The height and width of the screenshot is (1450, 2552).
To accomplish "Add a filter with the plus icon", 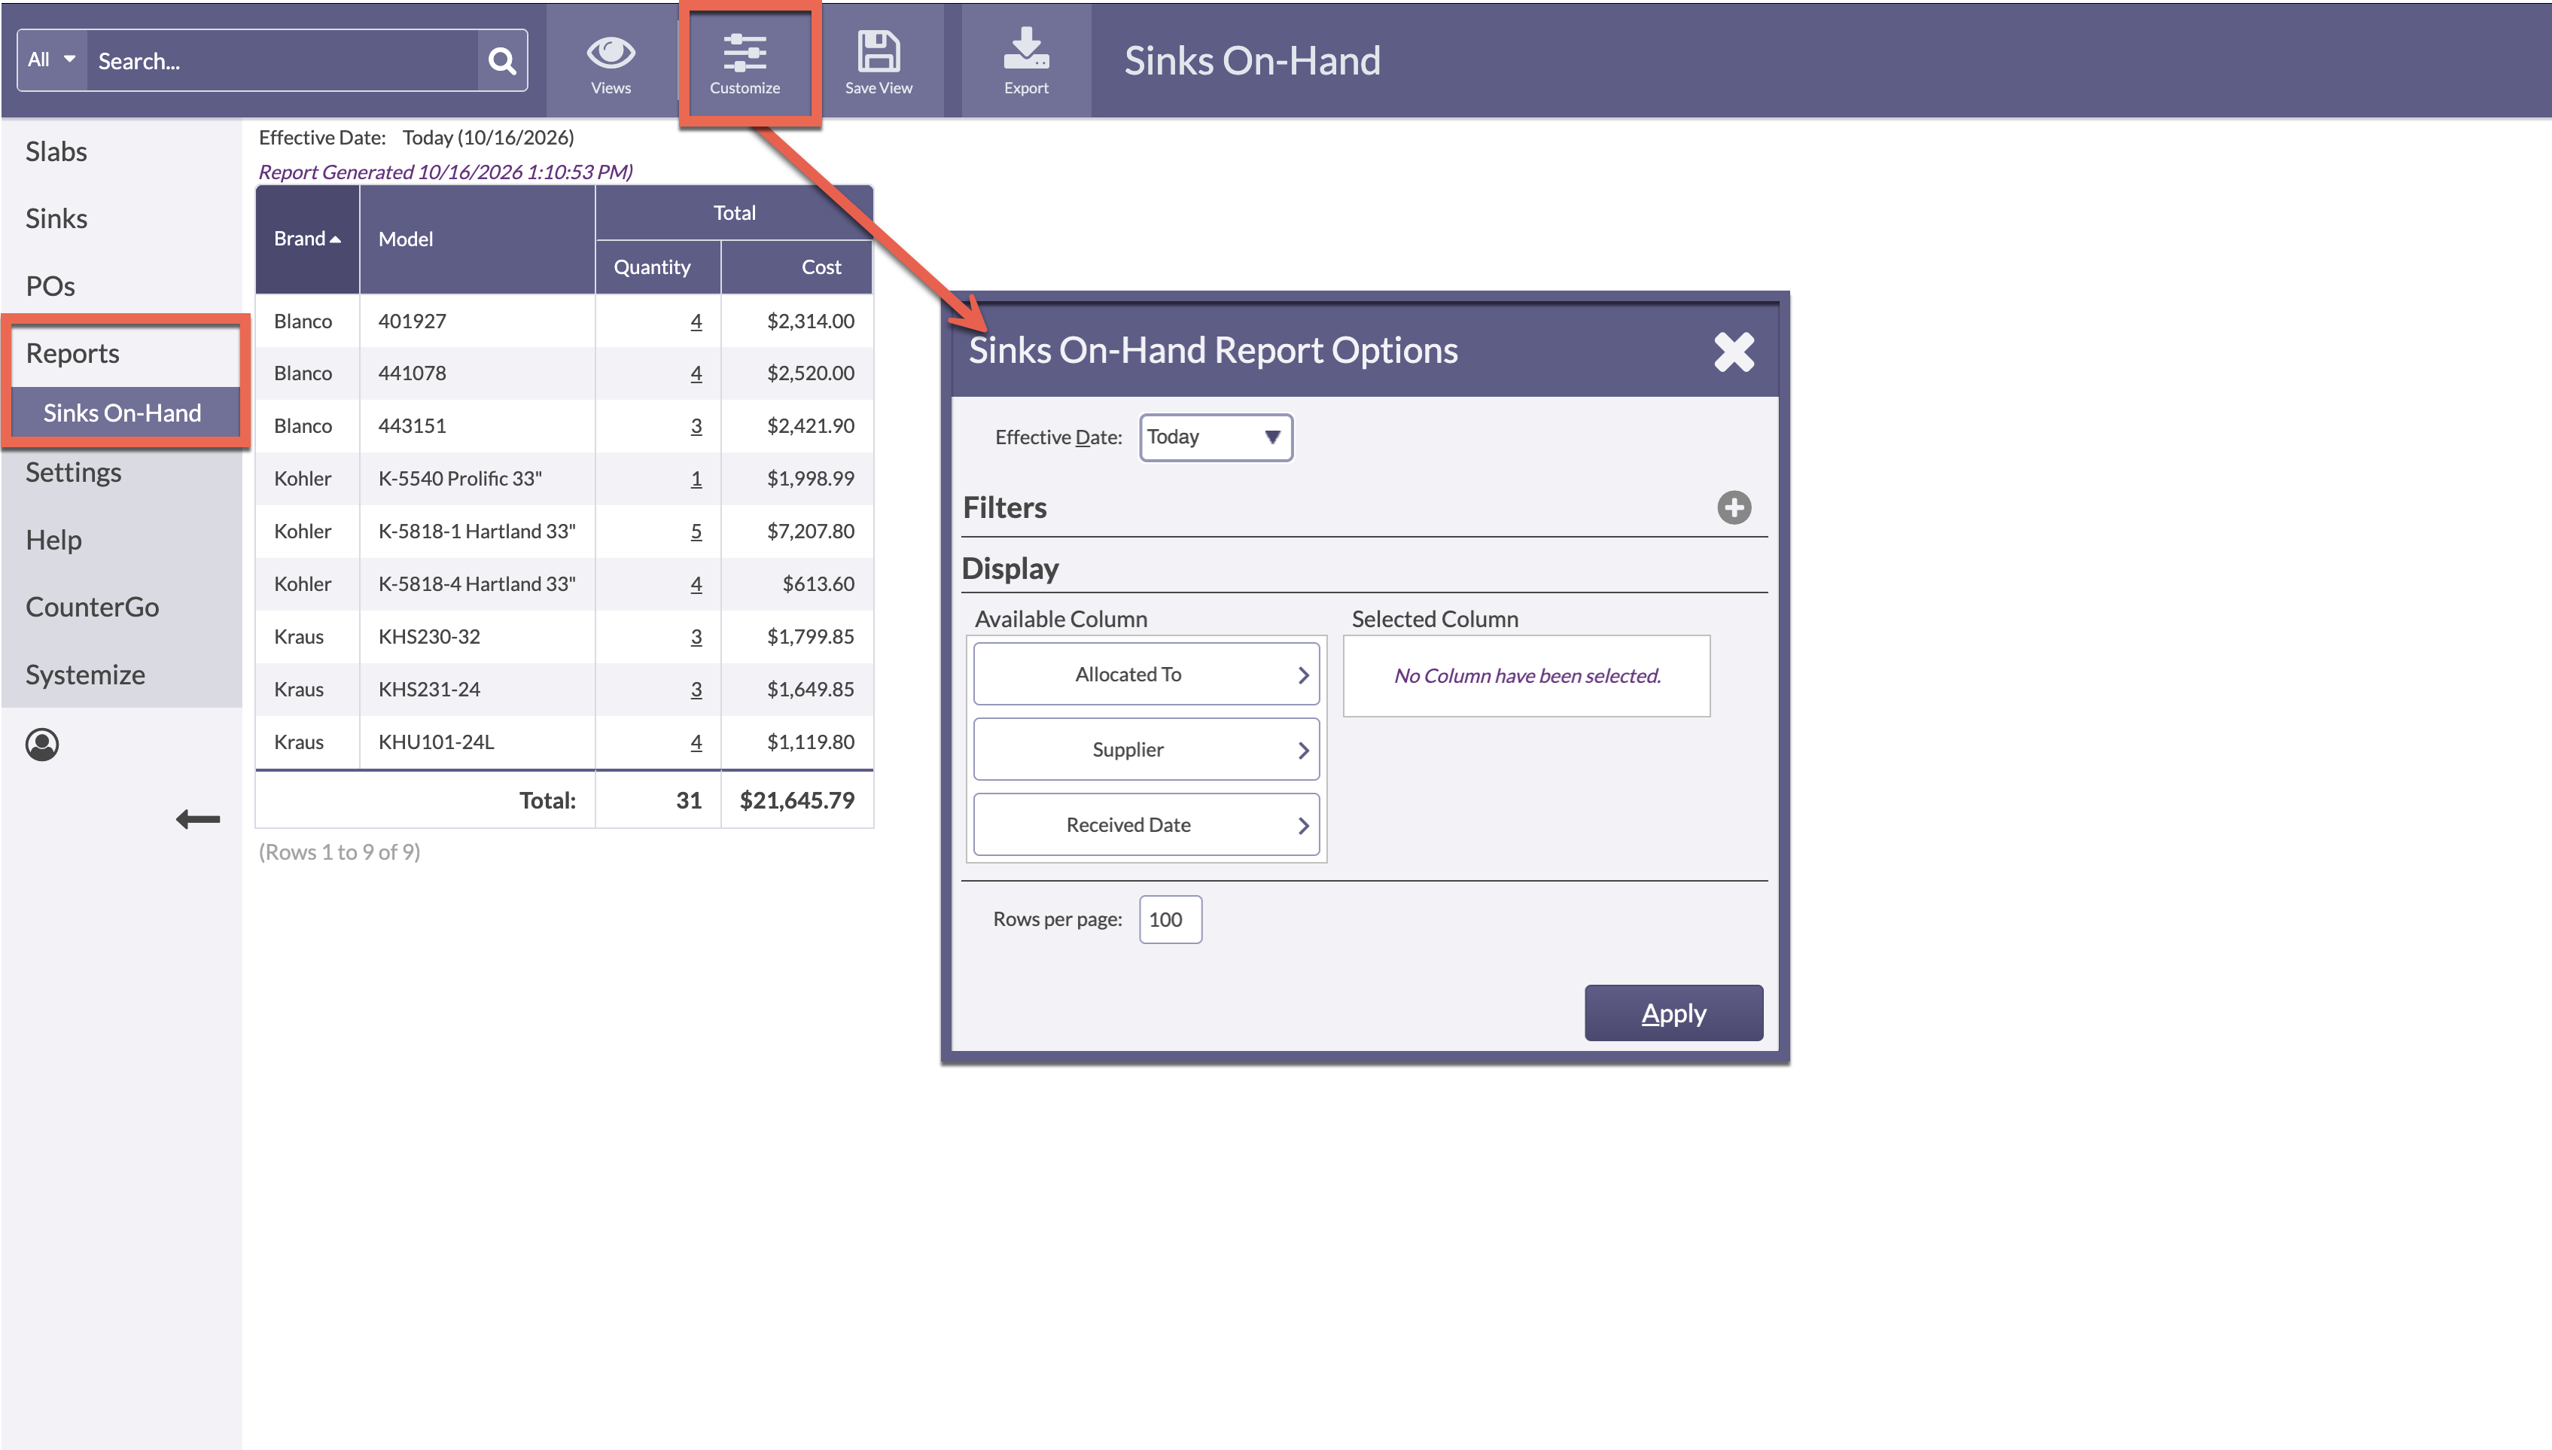I will point(1734,507).
